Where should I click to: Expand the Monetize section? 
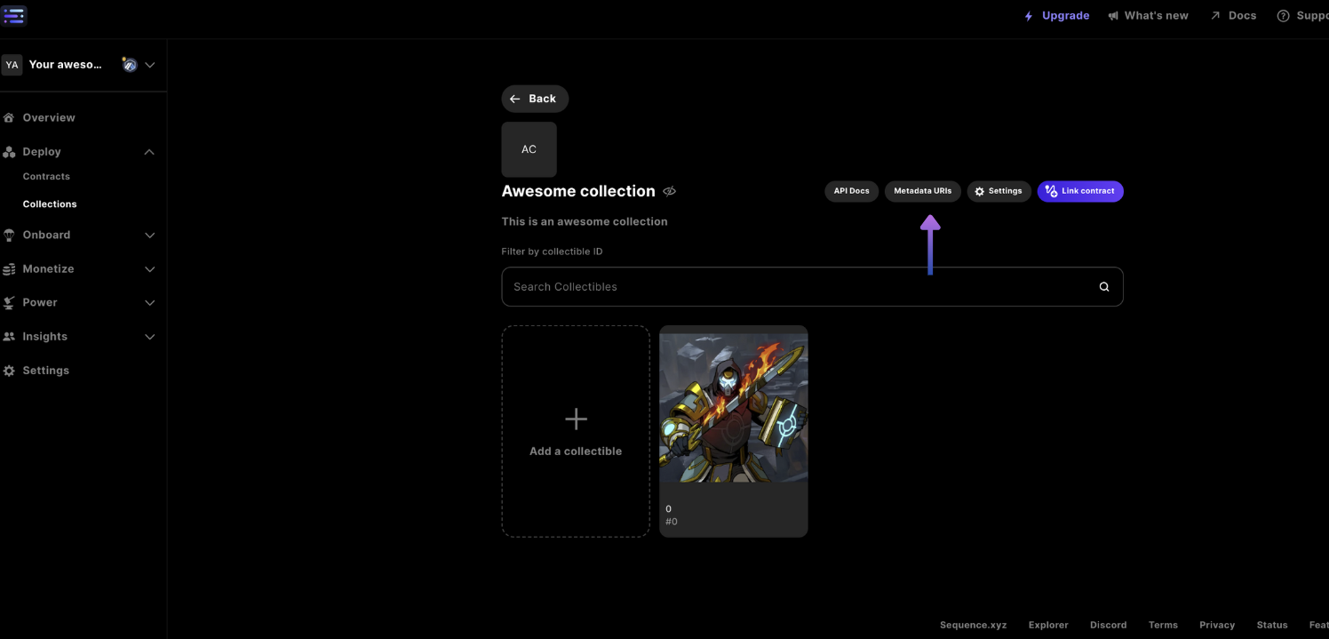click(x=149, y=269)
